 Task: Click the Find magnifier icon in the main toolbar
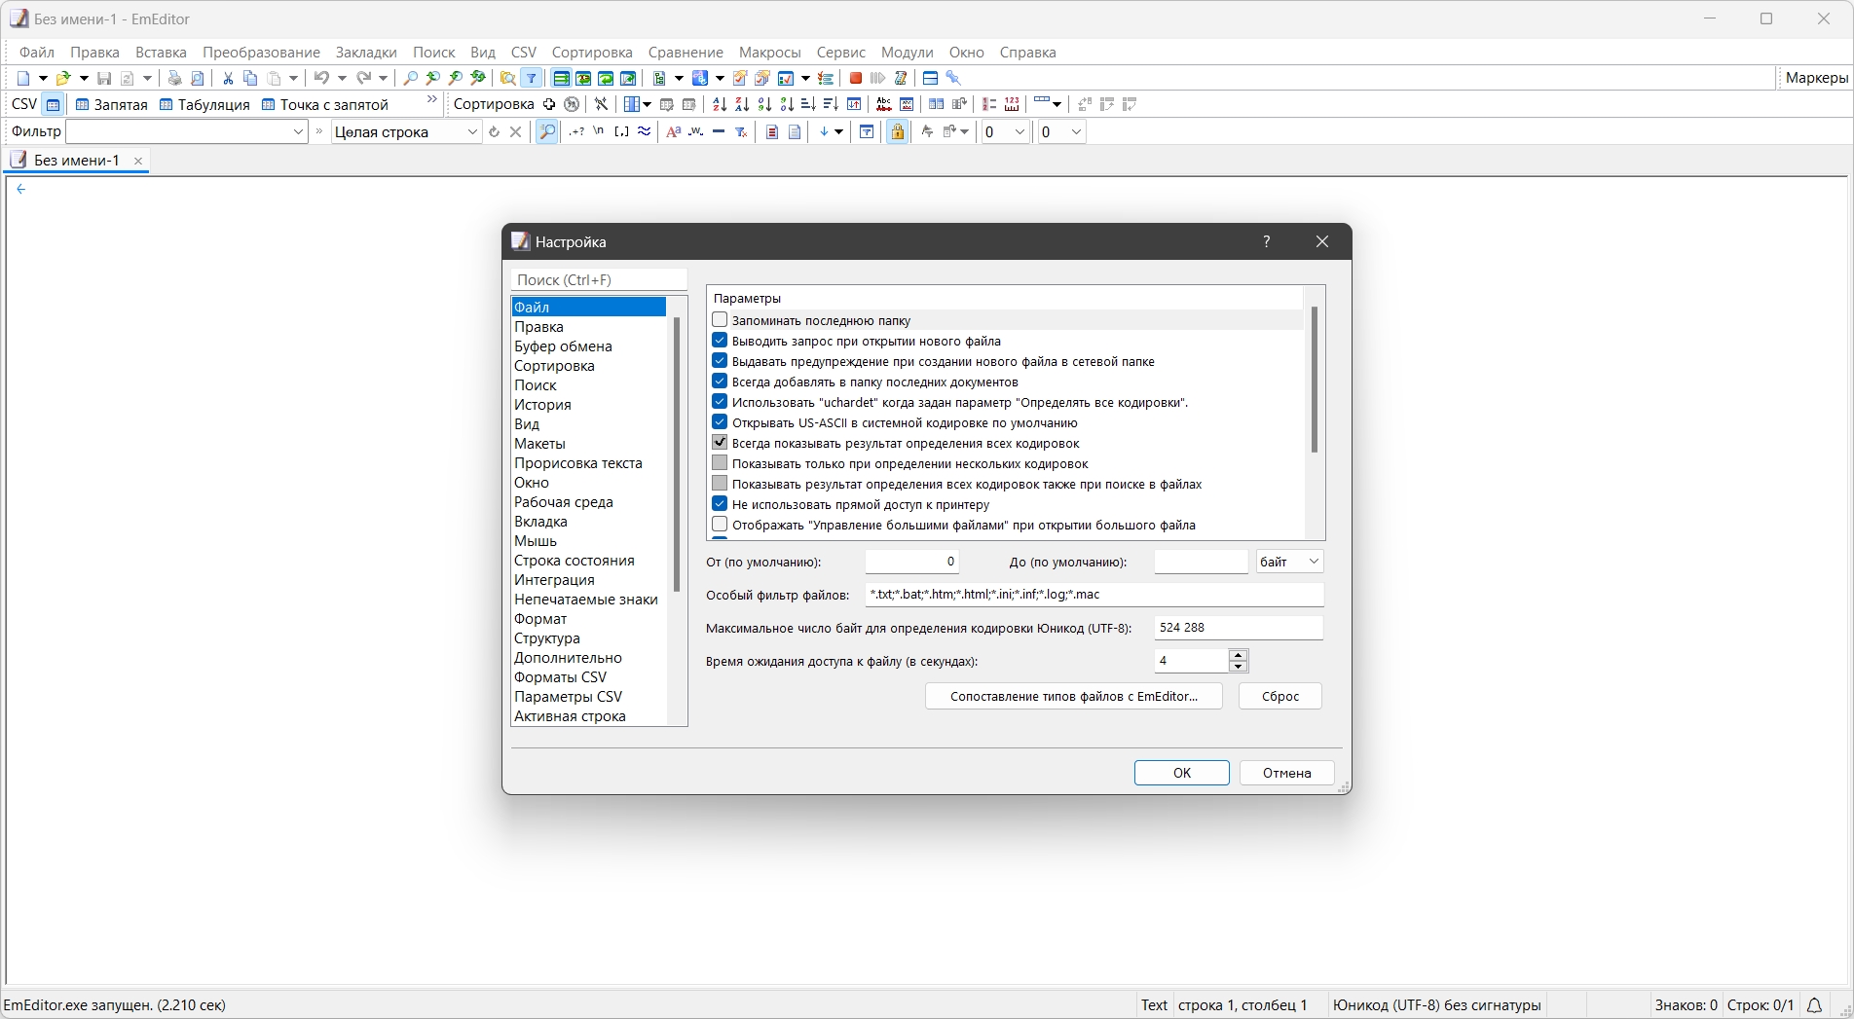click(x=411, y=78)
